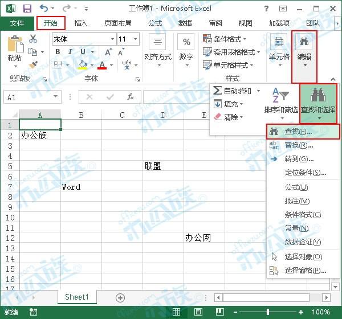
Task: Toggle Bold formatting
Action: point(58,52)
